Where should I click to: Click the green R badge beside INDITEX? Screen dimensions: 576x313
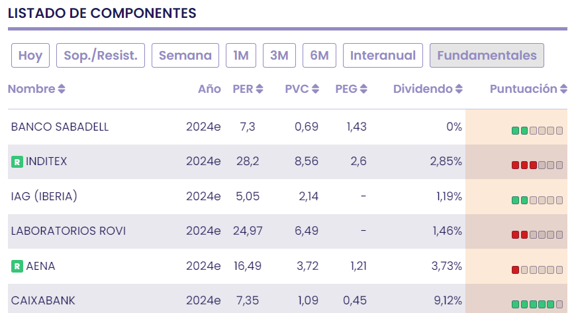(17, 162)
